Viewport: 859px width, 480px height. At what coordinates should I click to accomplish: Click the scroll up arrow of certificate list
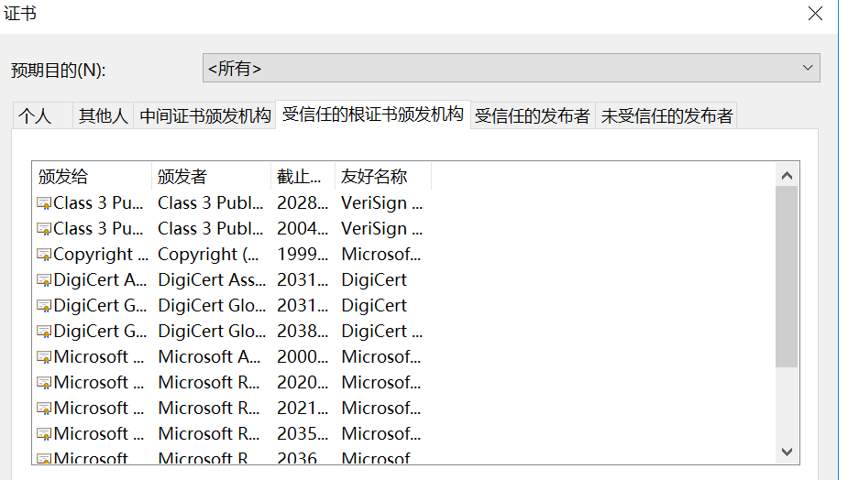pyautogui.click(x=787, y=175)
